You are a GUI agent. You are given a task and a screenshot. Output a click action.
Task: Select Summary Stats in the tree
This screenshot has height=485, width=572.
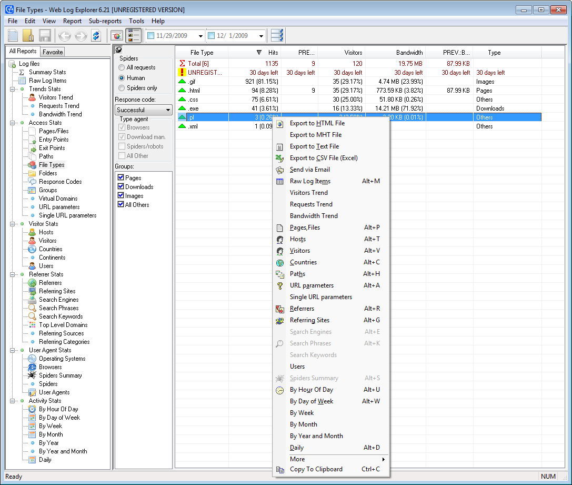point(47,72)
